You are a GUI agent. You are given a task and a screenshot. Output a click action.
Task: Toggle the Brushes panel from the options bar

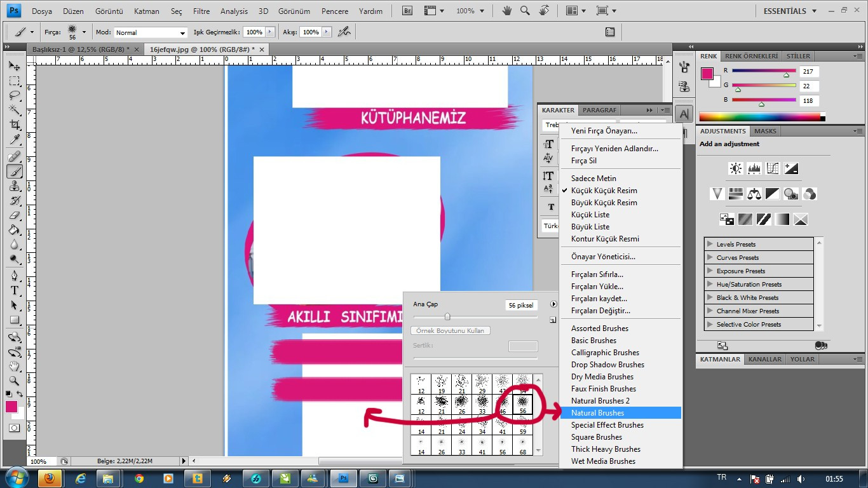coord(610,32)
